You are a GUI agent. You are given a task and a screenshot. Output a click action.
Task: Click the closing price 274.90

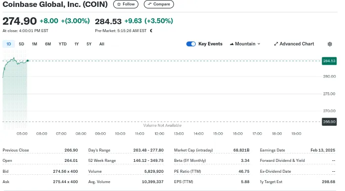coord(20,21)
